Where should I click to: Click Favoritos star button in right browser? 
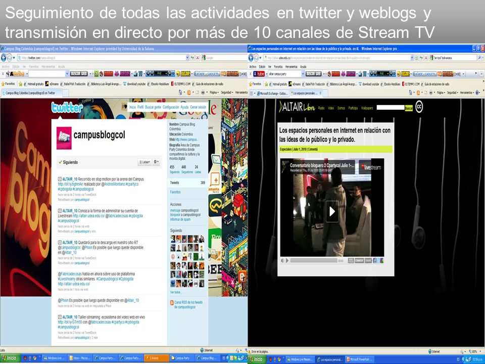[x=256, y=84]
